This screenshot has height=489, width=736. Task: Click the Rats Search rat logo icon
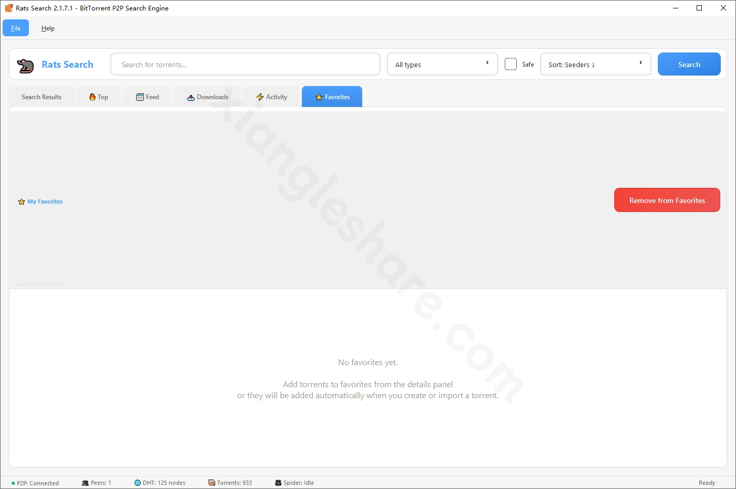[x=25, y=66]
